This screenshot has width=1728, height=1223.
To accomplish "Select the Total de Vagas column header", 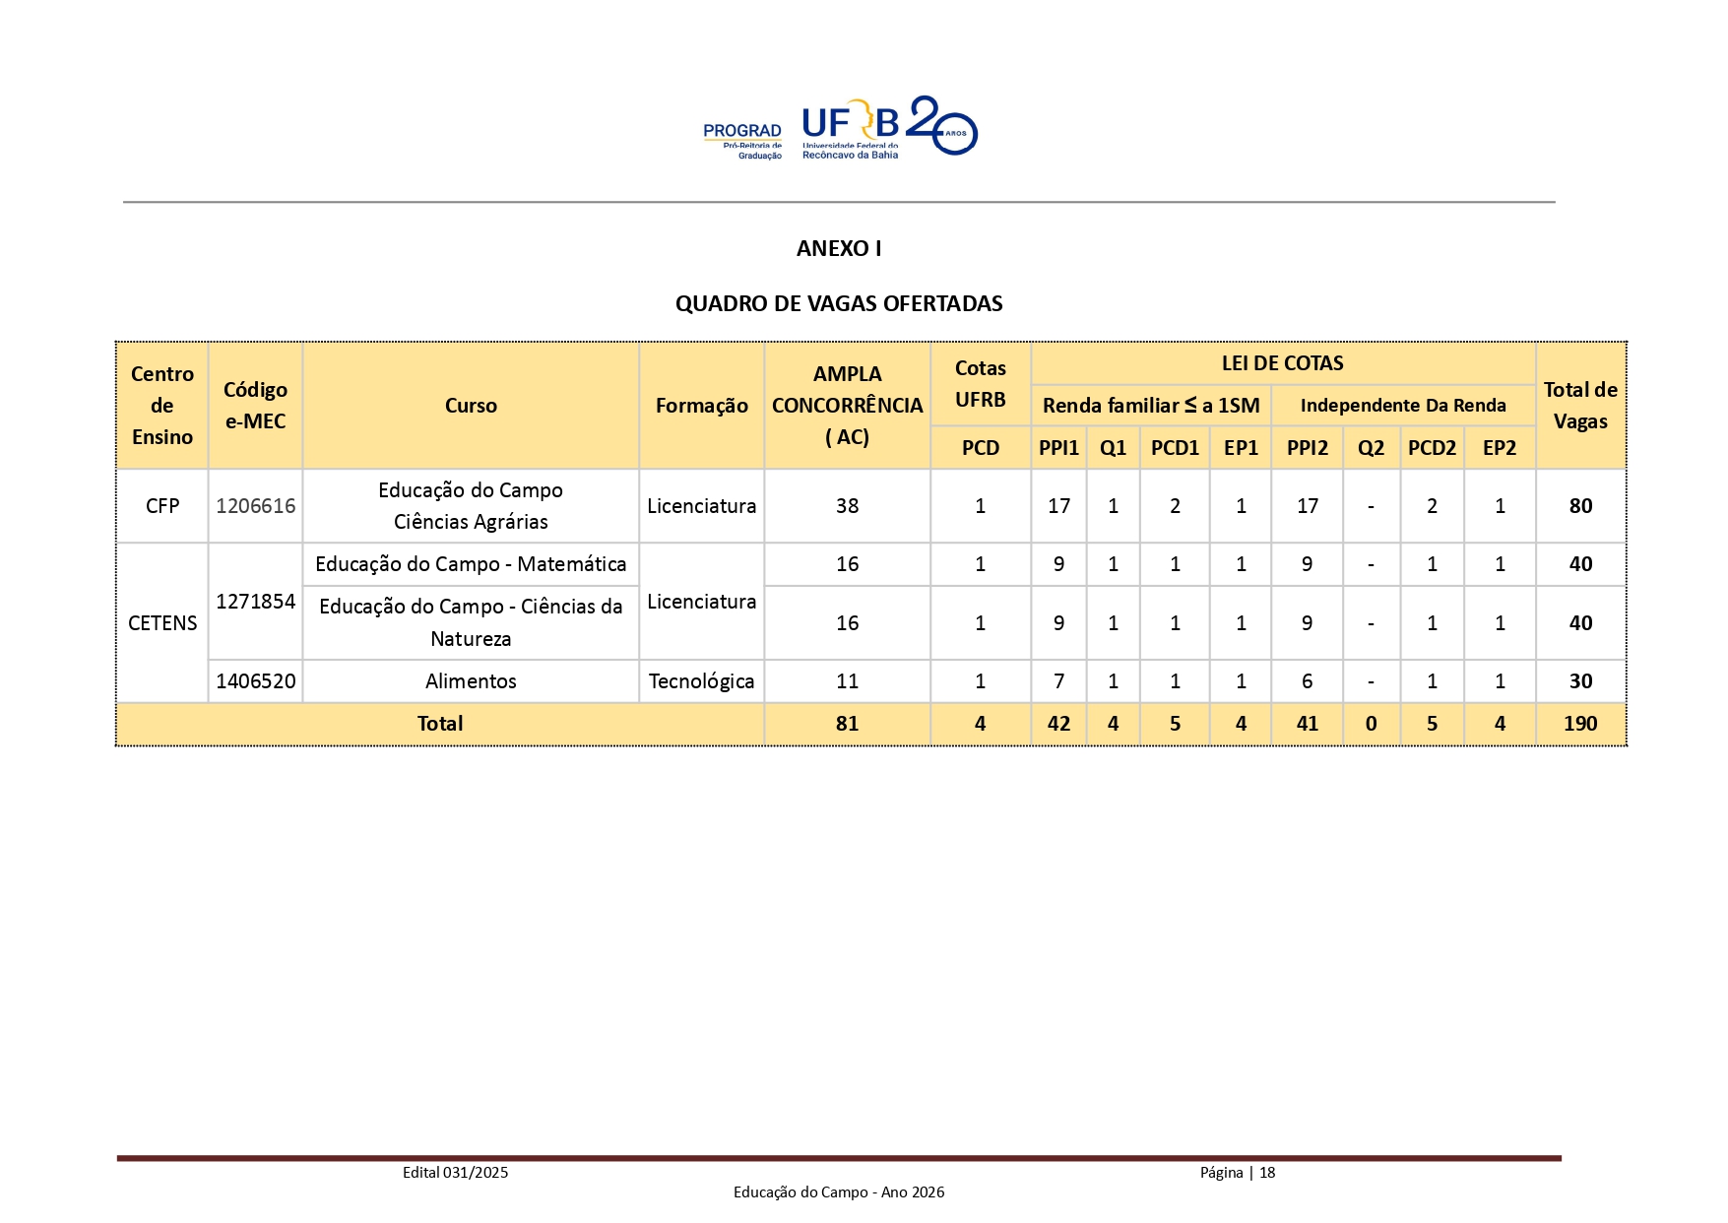I will 1579,406.
